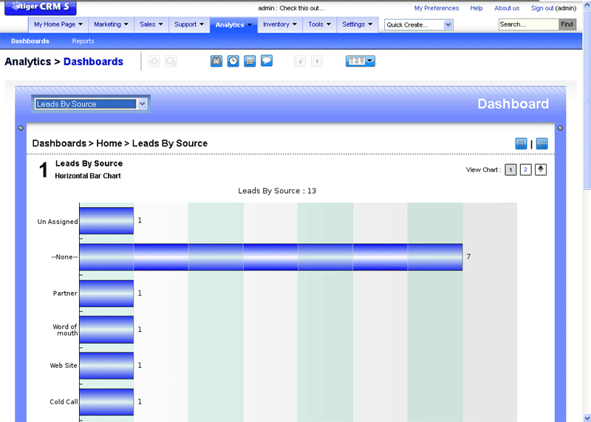
Task: Open the About us link
Action: [507, 8]
